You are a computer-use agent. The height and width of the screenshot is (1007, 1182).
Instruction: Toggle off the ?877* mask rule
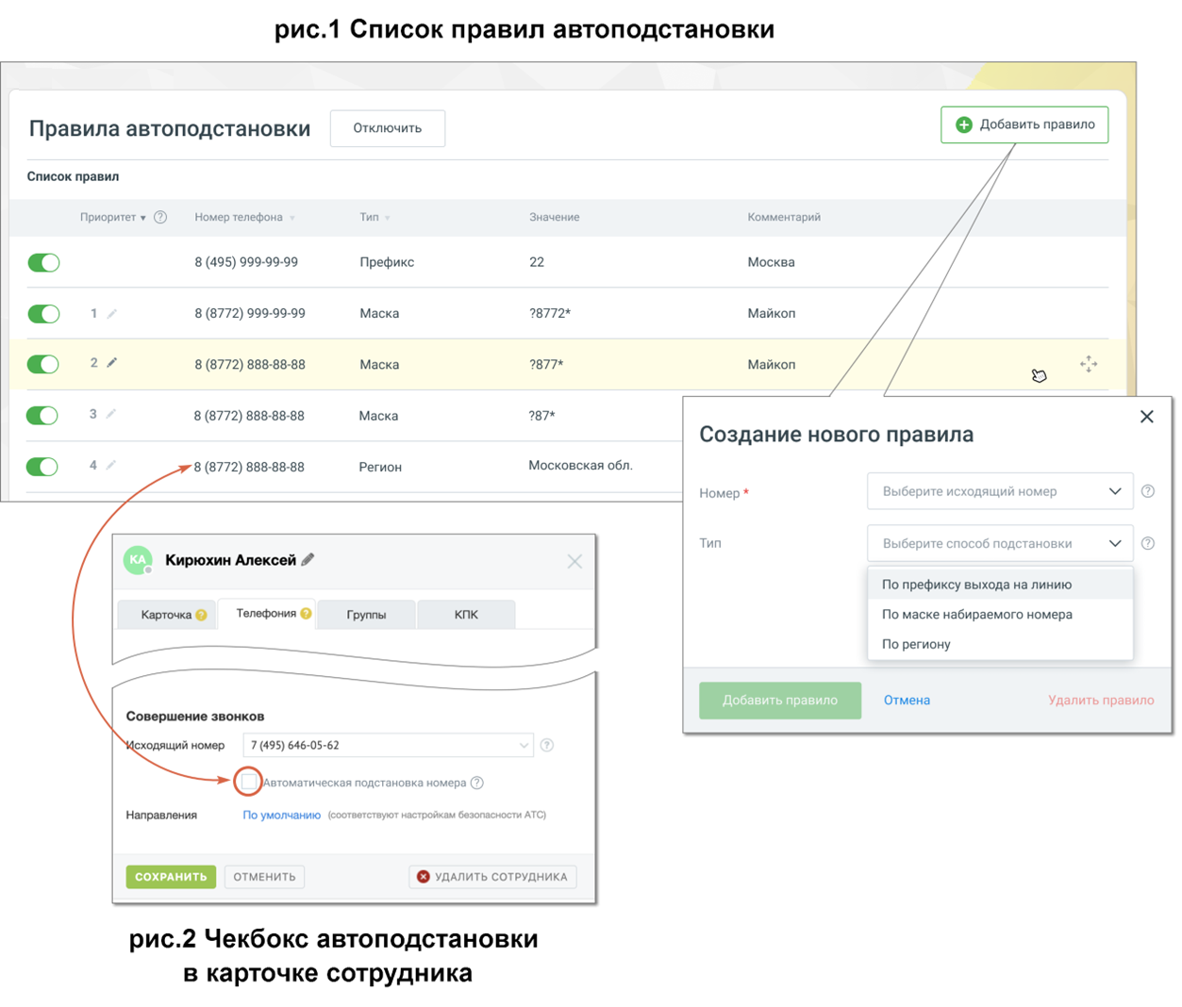pos(43,364)
